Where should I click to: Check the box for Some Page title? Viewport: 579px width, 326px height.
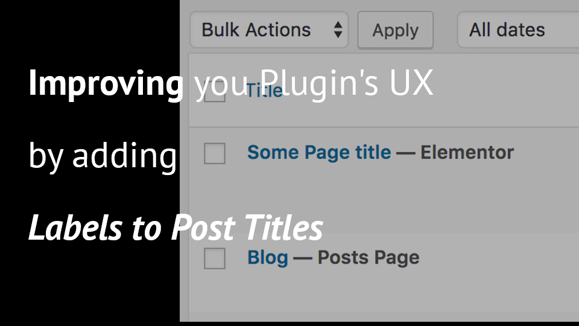click(215, 153)
